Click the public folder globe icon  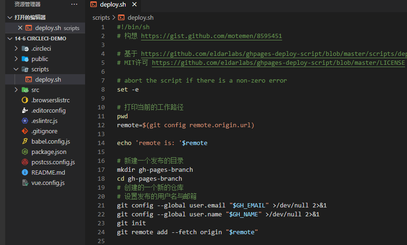point(25,59)
